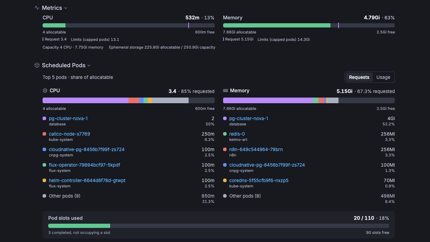The width and height of the screenshot is (430, 242).
Task: Click Limits (capped pods) 13.1 text
Action: pyautogui.click(x=95, y=39)
